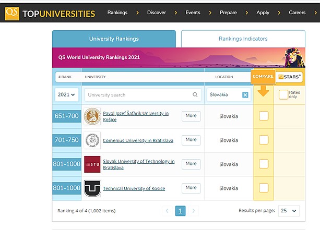Expand the Apply menu chevron
Image resolution: width=320 pixels, height=241 pixels.
[x=279, y=13]
